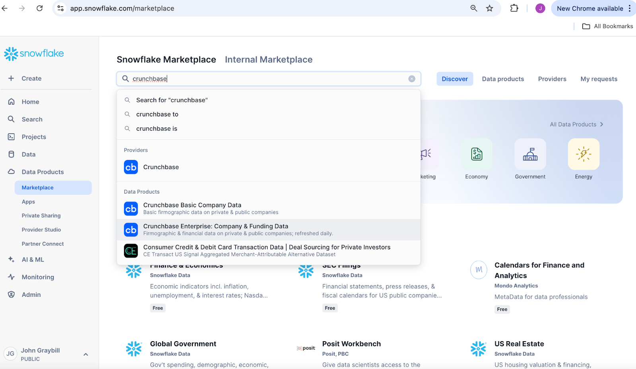Image resolution: width=636 pixels, height=369 pixels.
Task: Click the Snowflake logo in sidebar
Action: (34, 54)
